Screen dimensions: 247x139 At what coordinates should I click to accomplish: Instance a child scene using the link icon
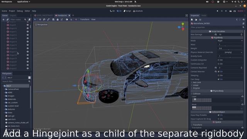[x=8, y=20]
